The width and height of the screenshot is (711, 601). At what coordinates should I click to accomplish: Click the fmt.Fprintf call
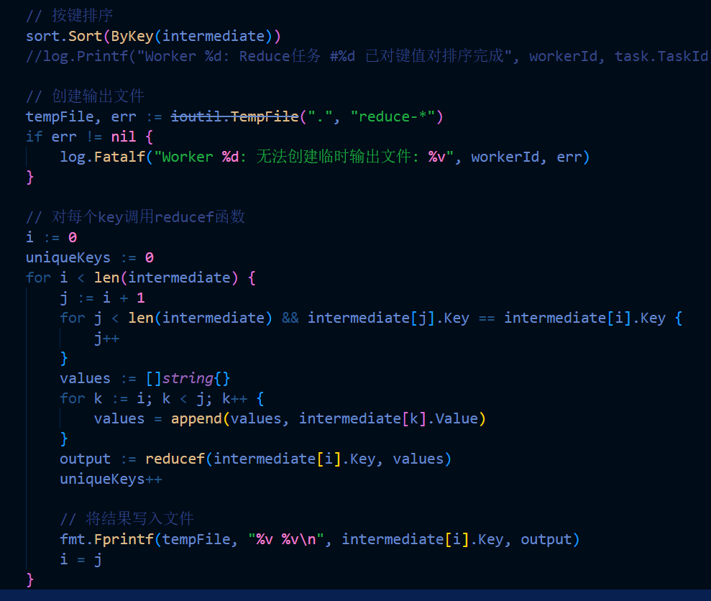pos(320,539)
